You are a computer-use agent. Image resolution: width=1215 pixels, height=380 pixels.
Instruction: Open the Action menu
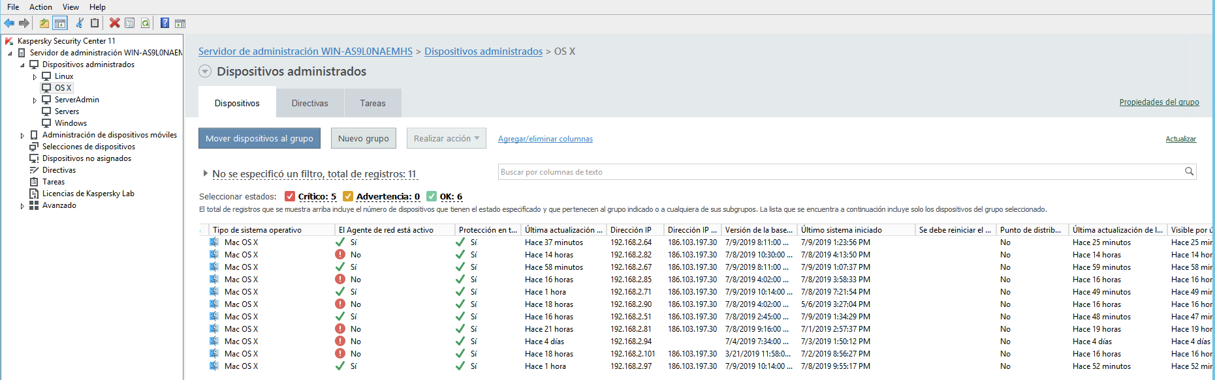[40, 7]
